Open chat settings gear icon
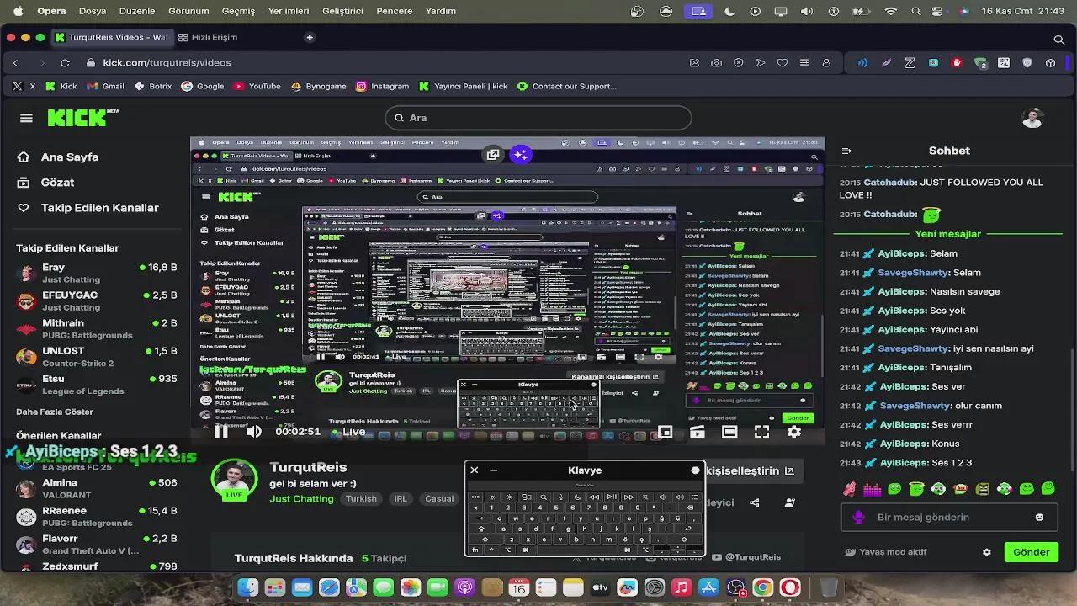This screenshot has height=606, width=1077. [987, 552]
